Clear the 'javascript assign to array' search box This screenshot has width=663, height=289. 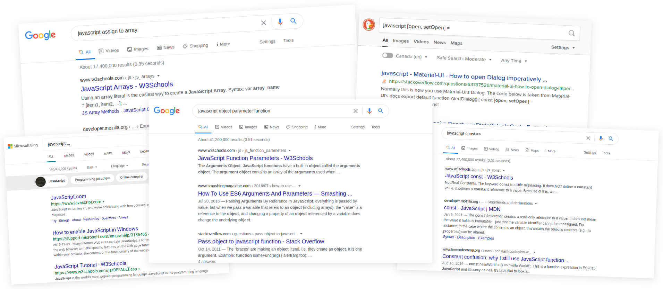(264, 23)
